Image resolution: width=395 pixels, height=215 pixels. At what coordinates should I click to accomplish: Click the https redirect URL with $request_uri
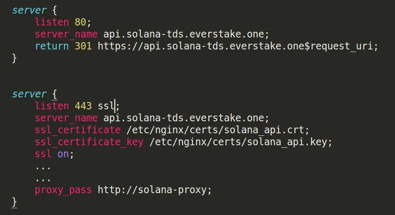pyautogui.click(x=237, y=46)
